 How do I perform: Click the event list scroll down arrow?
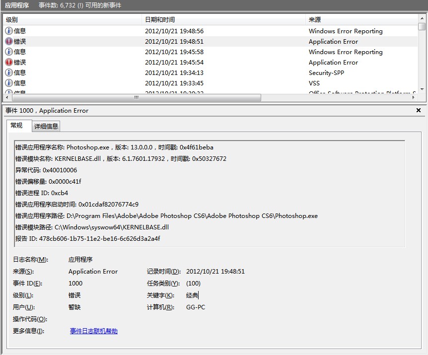coord(422,89)
